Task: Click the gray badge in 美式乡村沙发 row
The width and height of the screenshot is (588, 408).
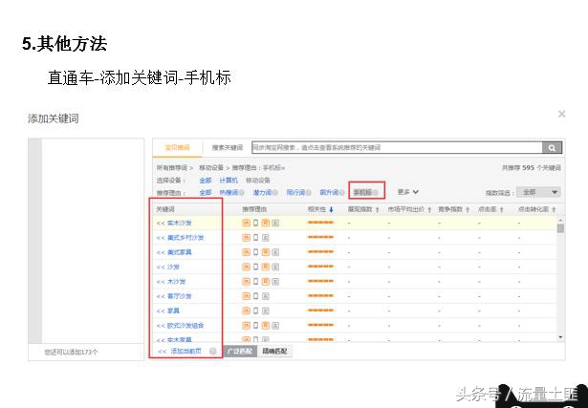Action: (x=266, y=238)
